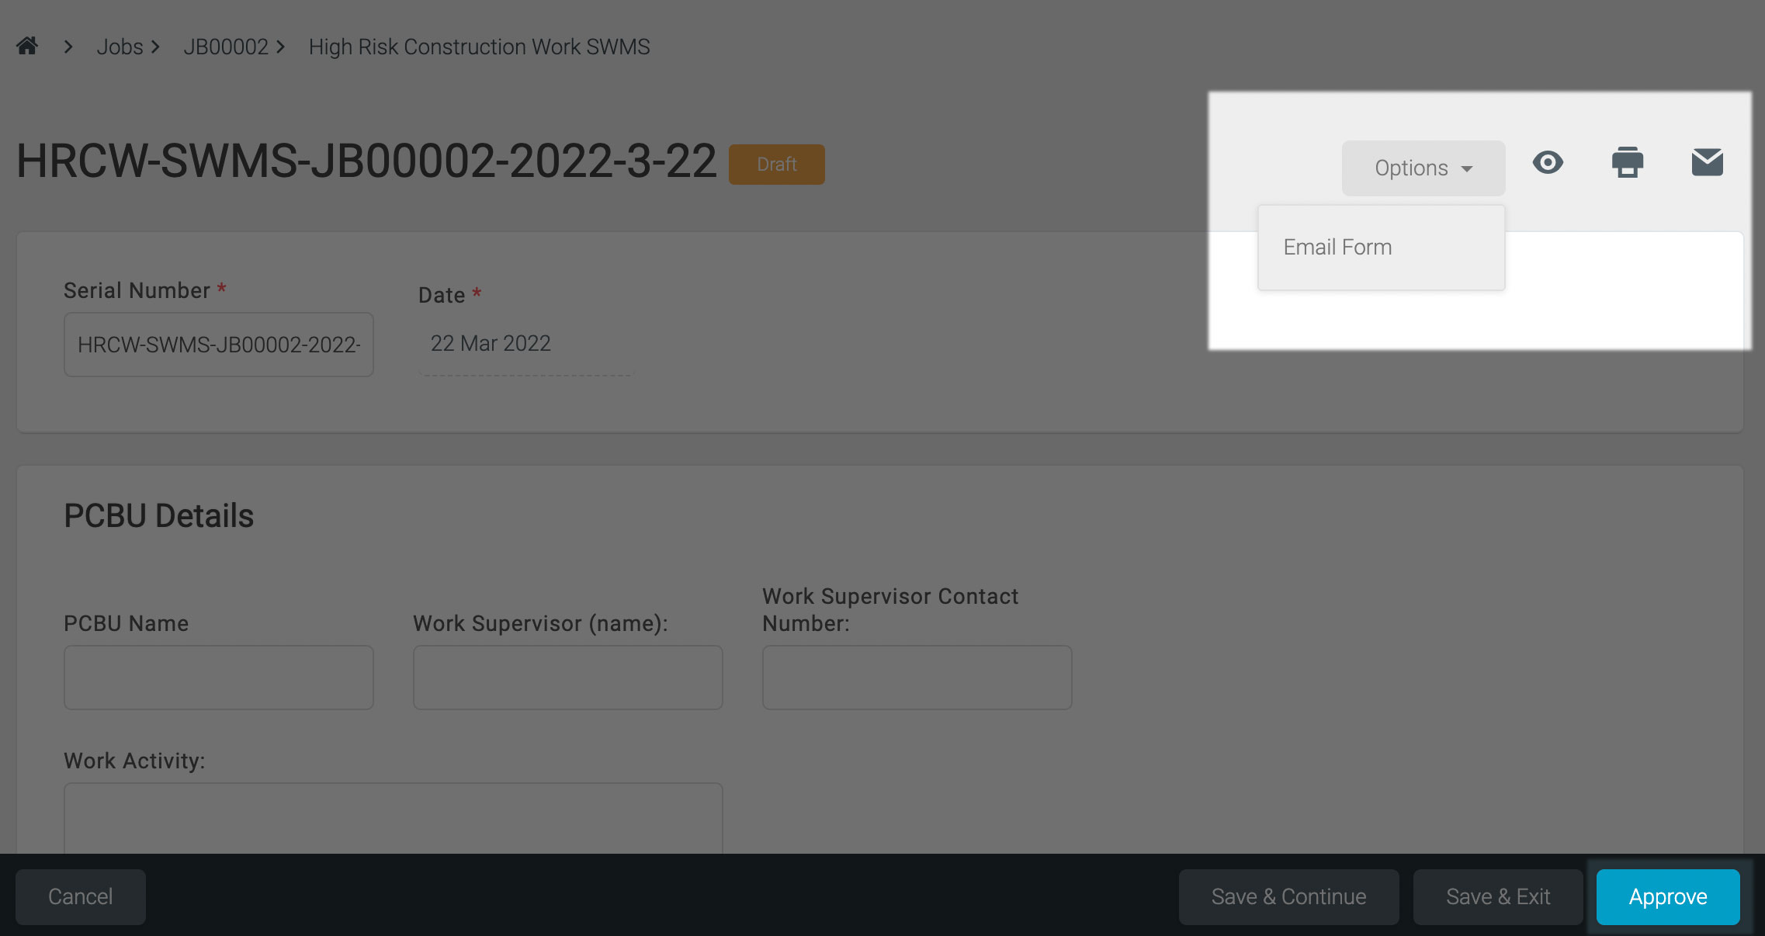This screenshot has width=1765, height=936.
Task: Click the HRCW-SWMS-JB00002-2022-3-22 title
Action: click(x=366, y=161)
